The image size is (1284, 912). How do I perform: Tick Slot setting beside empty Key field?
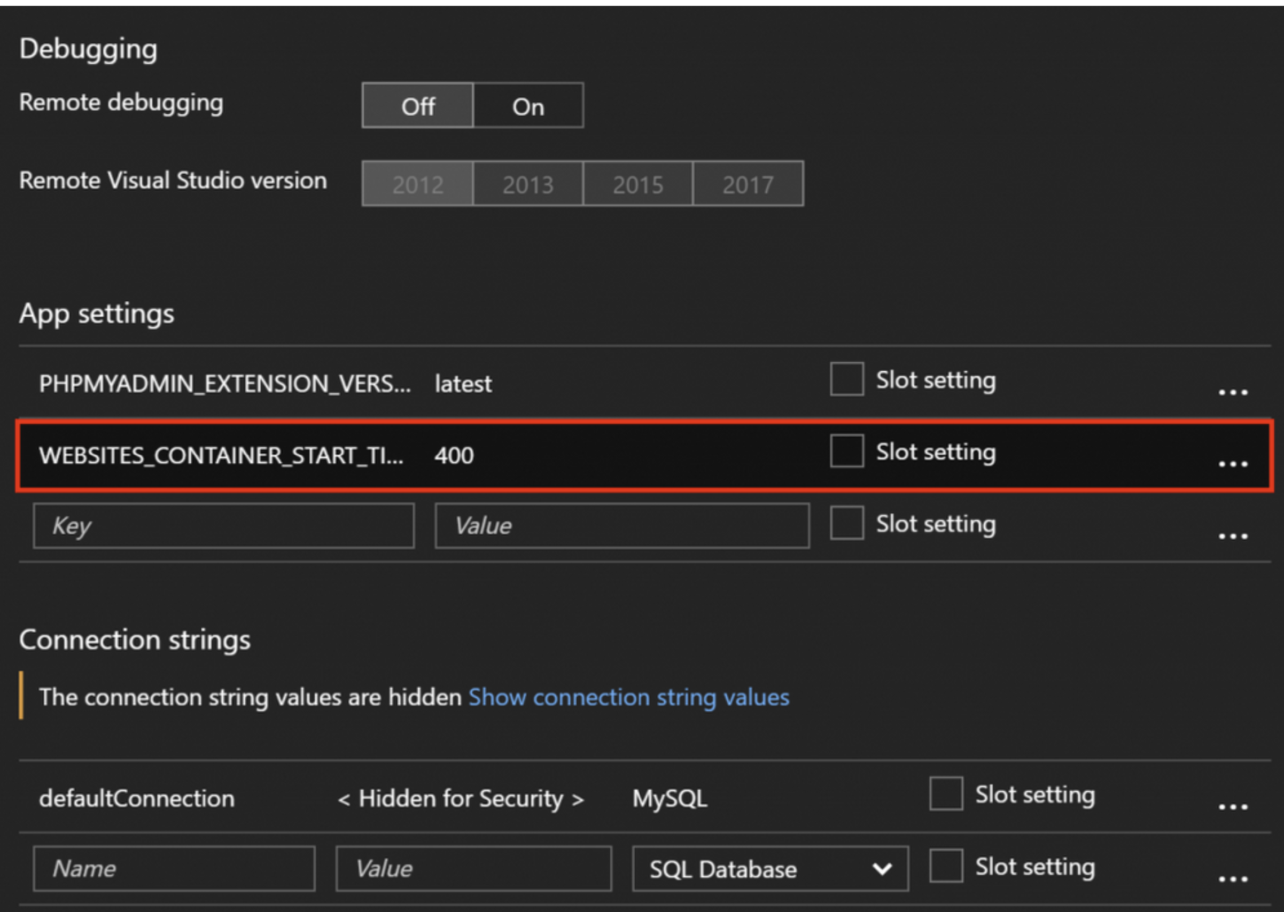pyautogui.click(x=846, y=523)
